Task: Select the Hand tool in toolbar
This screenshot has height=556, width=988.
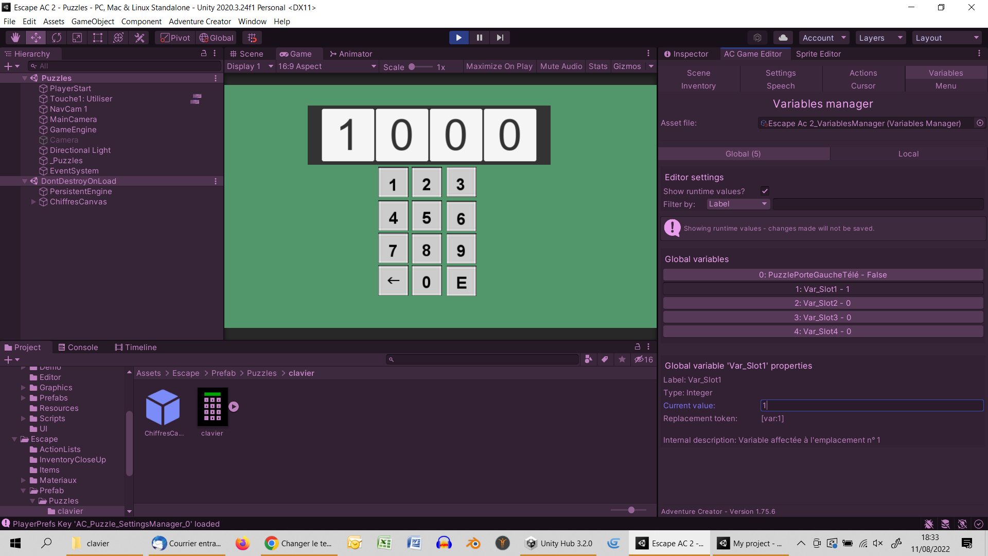Action: click(x=15, y=38)
